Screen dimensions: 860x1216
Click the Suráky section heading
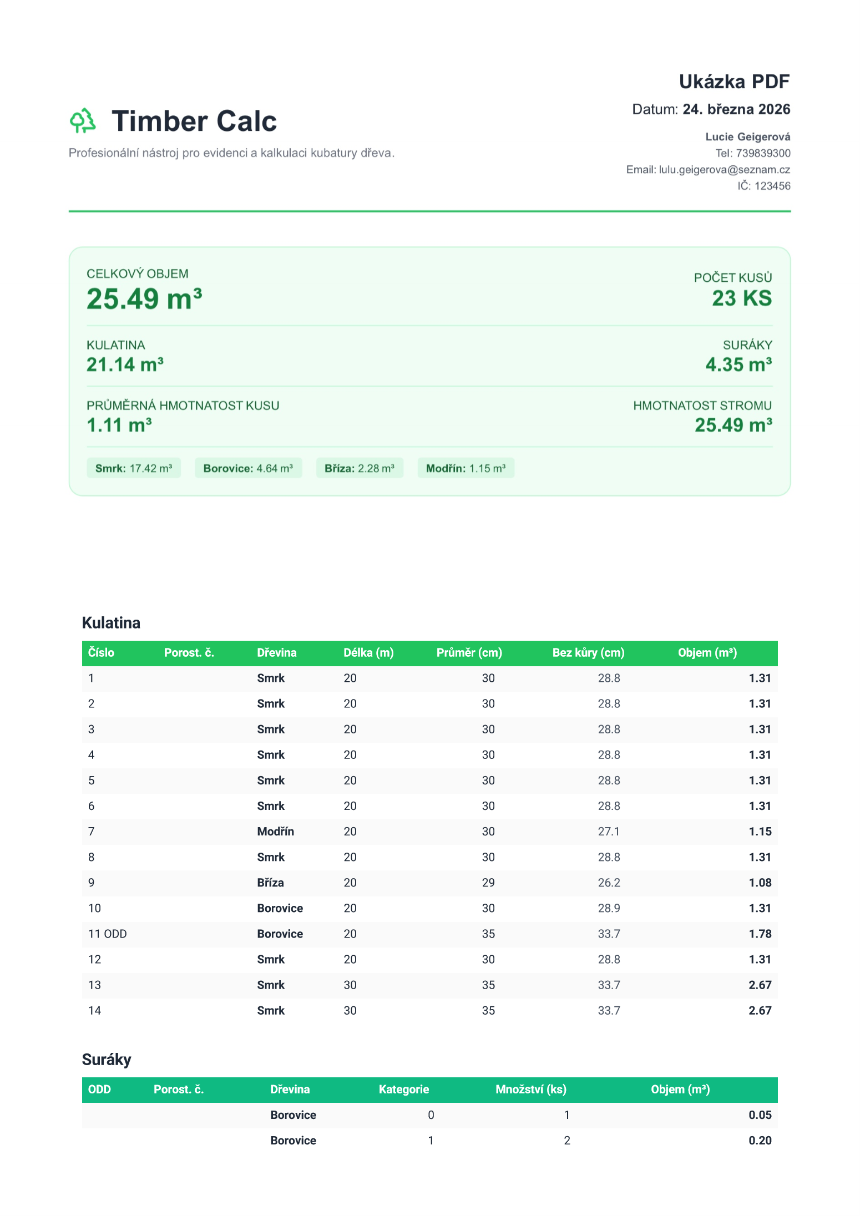coord(107,1060)
